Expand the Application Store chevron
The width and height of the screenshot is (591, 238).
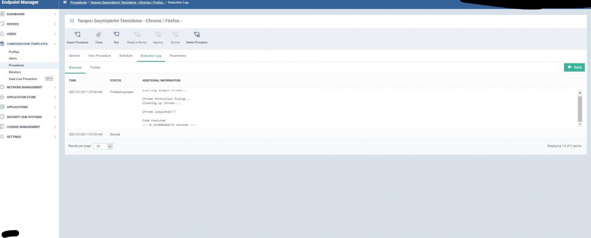(55, 97)
